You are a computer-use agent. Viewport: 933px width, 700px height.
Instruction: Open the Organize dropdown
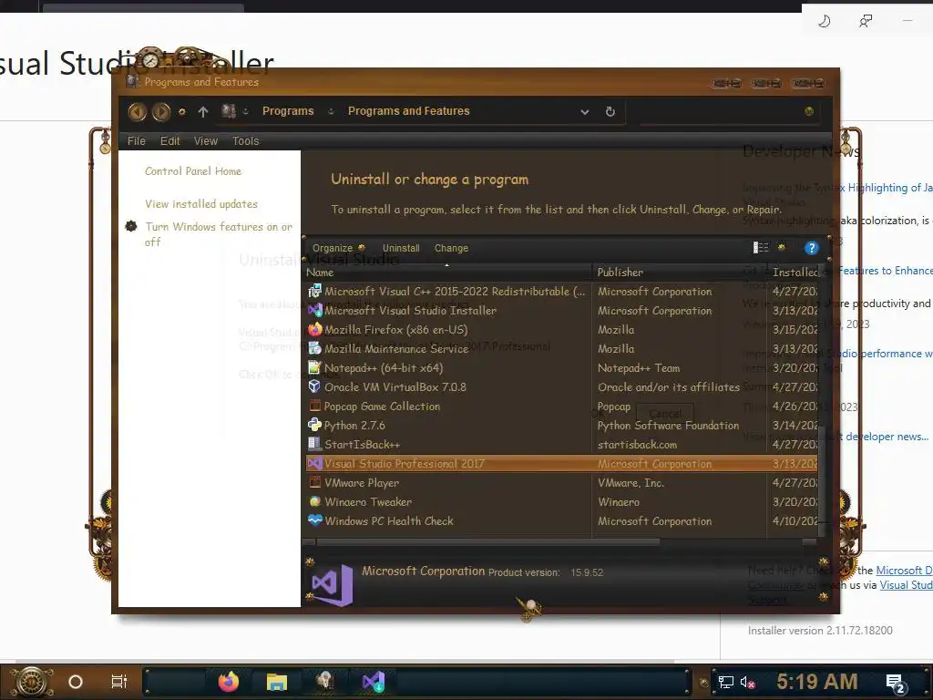click(x=339, y=248)
